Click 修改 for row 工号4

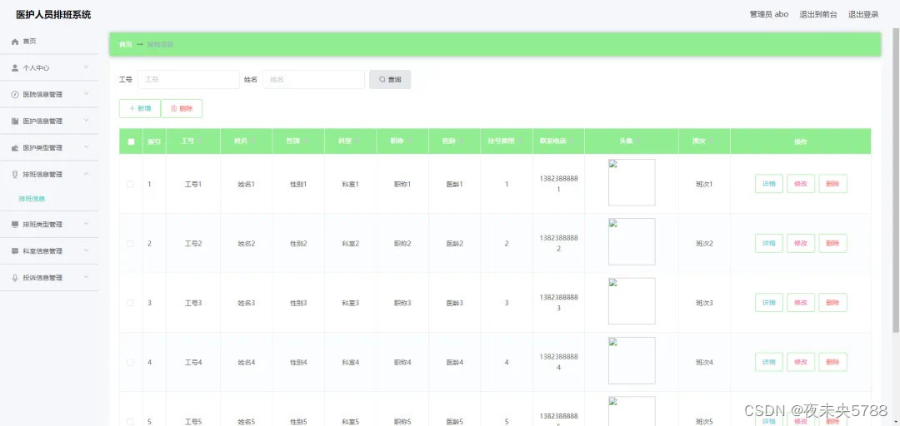(801, 363)
